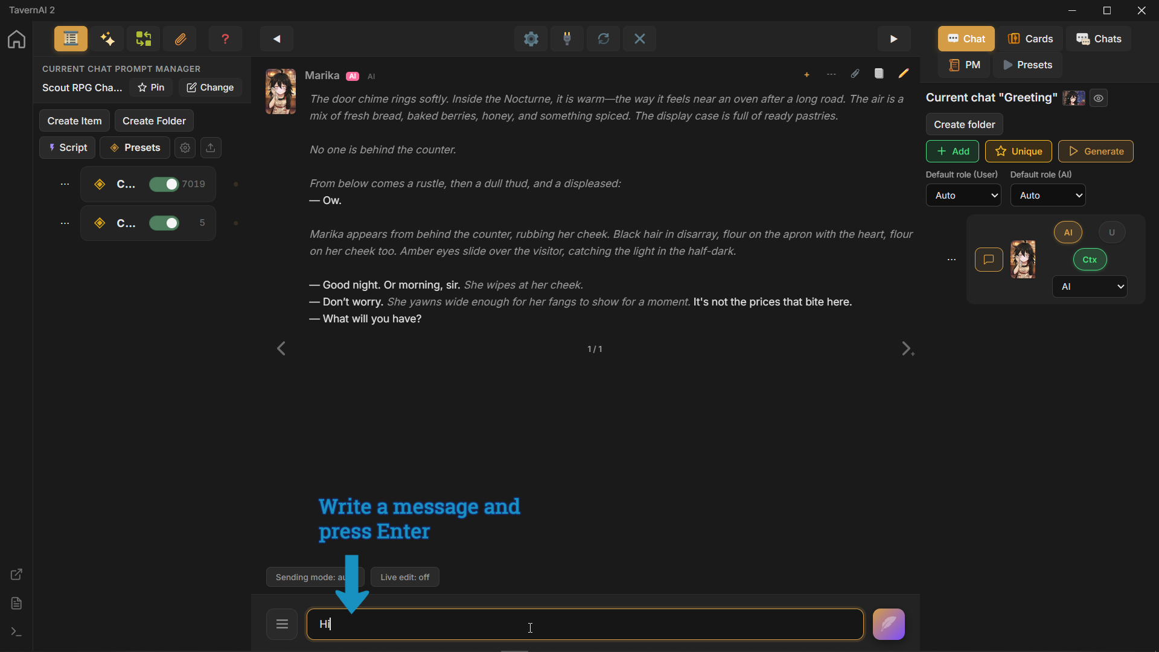Click the Unique button

tap(1018, 151)
